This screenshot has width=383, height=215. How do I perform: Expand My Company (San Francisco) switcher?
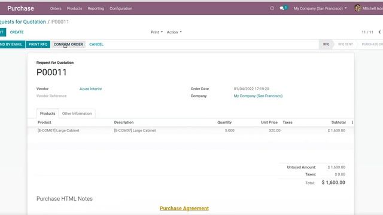[320, 8]
